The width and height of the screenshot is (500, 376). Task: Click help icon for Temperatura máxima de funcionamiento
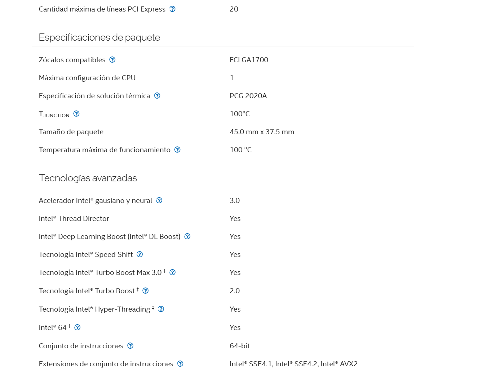pos(177,150)
